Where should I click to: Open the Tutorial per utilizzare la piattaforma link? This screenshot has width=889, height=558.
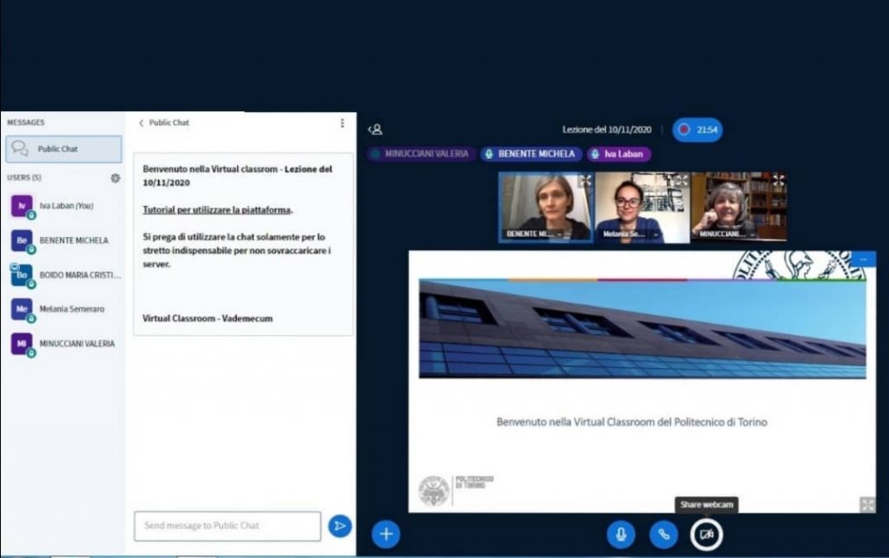(x=217, y=210)
